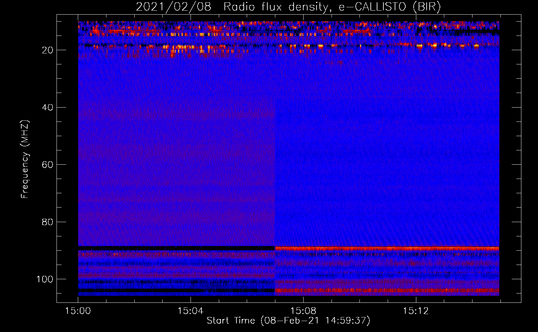This screenshot has height=332, width=538.
Task: Click the '80' frequency tick label
Action: [48, 222]
